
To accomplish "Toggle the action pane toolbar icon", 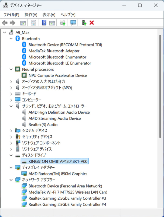I will pos(52,23).
